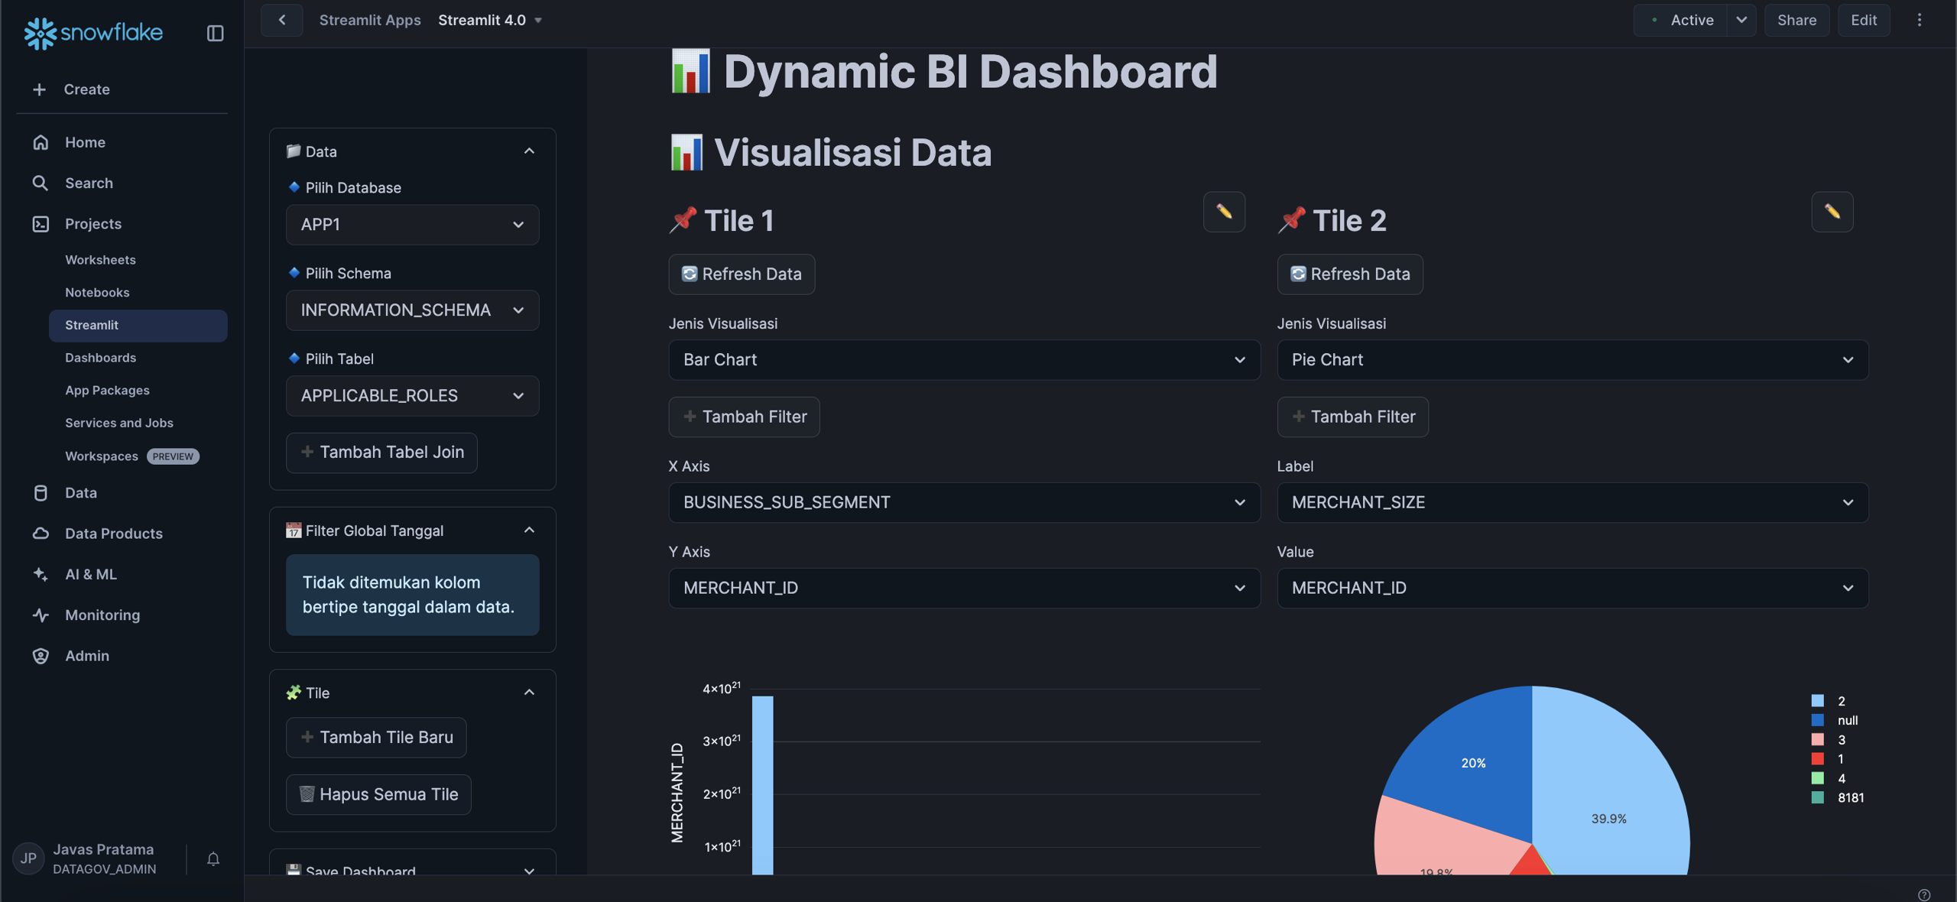Open the Dashboards page
This screenshot has height=902, width=1957.
pyautogui.click(x=100, y=358)
